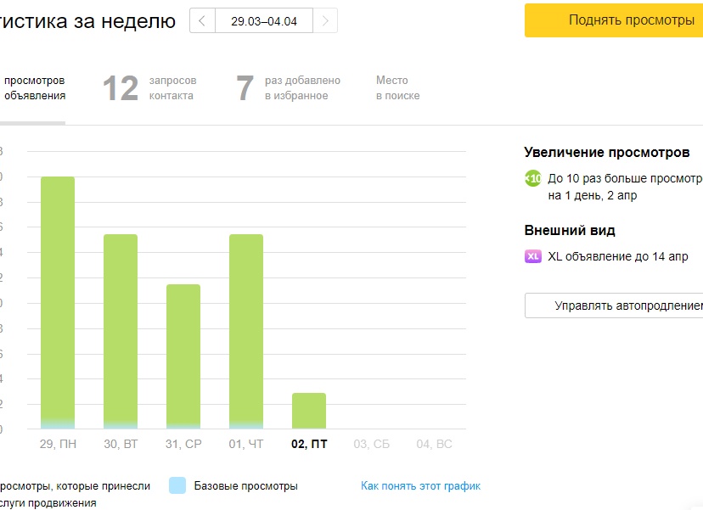The width and height of the screenshot is (703, 510).
Task: Click blue Базовые просмотры legend swatch
Action: tap(177, 485)
